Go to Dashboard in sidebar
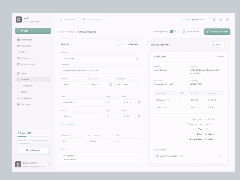The height and width of the screenshot is (180, 240). [x=33, y=40]
